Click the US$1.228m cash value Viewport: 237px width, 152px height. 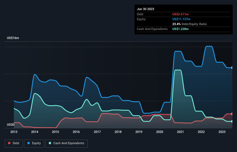180,29
